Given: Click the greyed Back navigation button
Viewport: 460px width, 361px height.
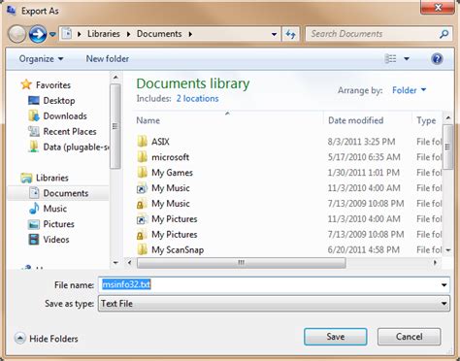Looking at the screenshot, I should 16,34.
